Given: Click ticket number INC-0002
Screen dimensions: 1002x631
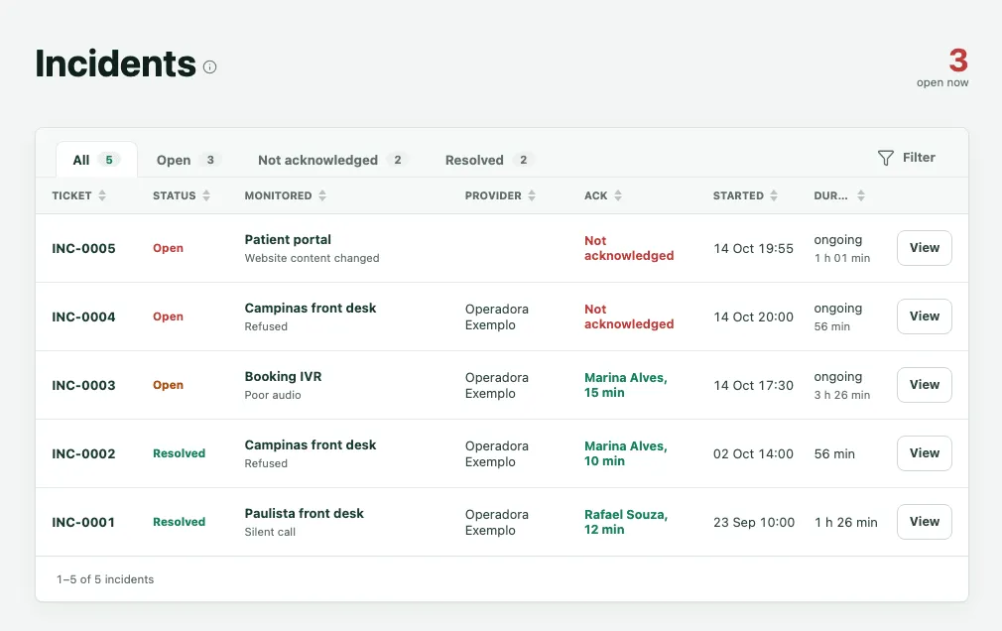Looking at the screenshot, I should (x=83, y=454).
